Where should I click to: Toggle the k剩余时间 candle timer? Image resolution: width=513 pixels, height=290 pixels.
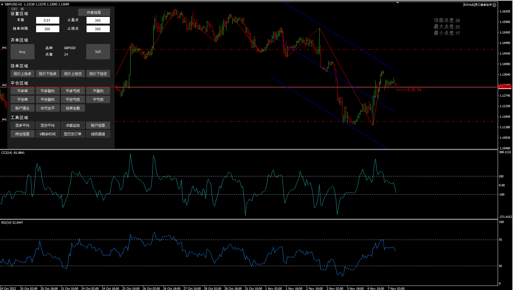(x=48, y=134)
